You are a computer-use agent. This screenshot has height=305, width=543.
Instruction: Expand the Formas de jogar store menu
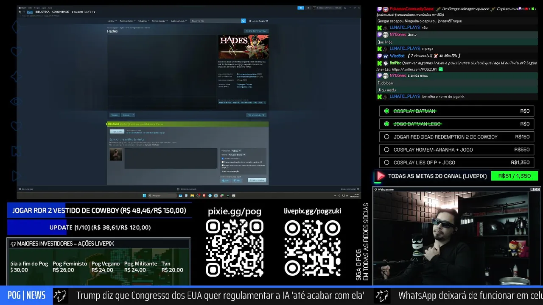pos(160,21)
